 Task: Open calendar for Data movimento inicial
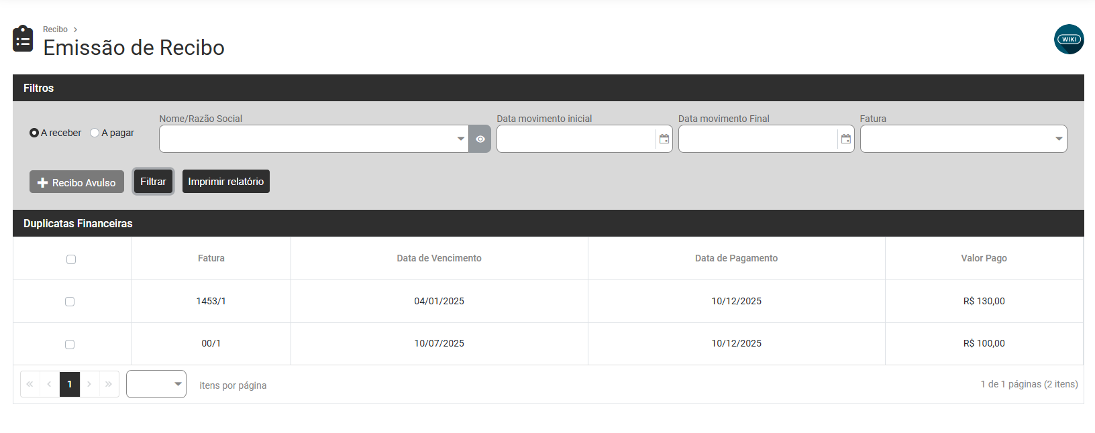pyautogui.click(x=664, y=139)
